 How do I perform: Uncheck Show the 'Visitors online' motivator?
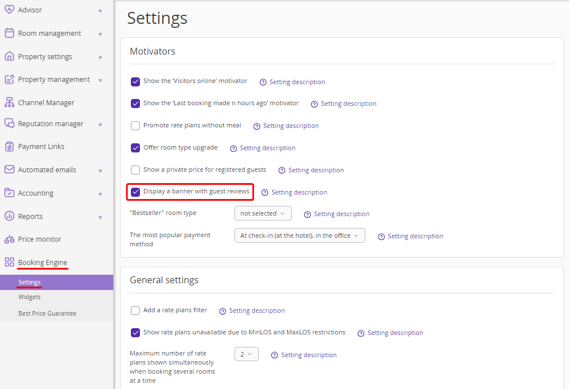tap(135, 81)
